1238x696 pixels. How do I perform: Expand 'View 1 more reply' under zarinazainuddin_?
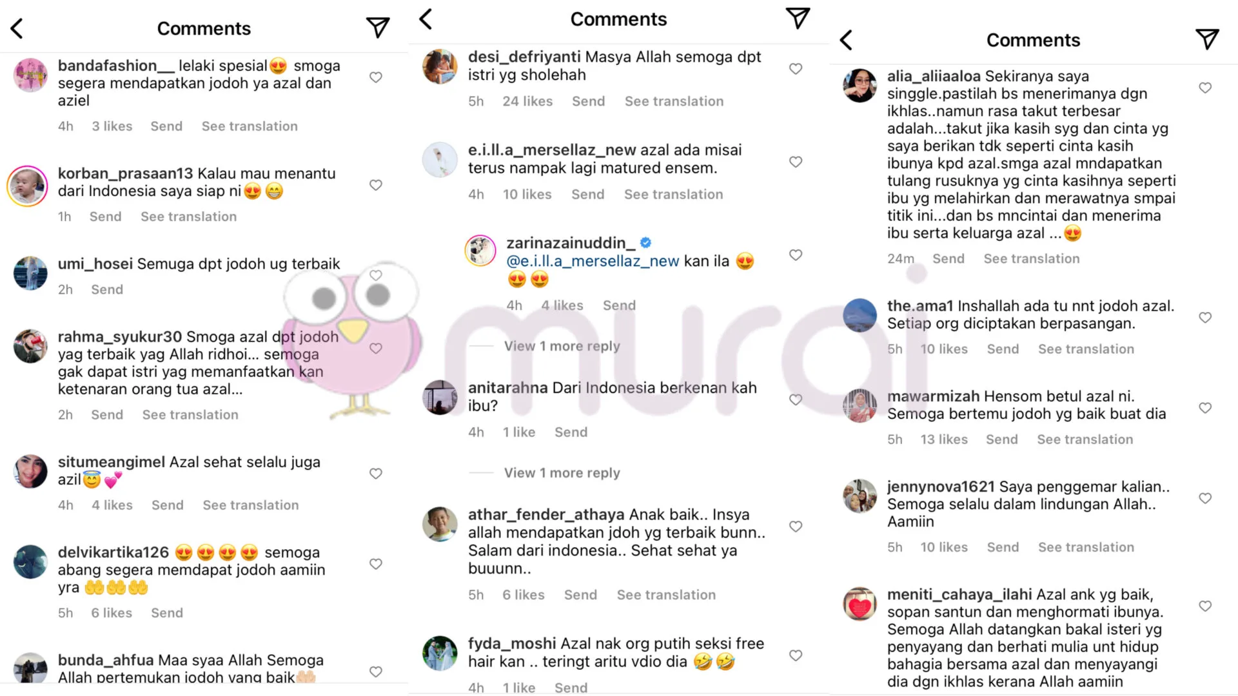[x=562, y=346]
